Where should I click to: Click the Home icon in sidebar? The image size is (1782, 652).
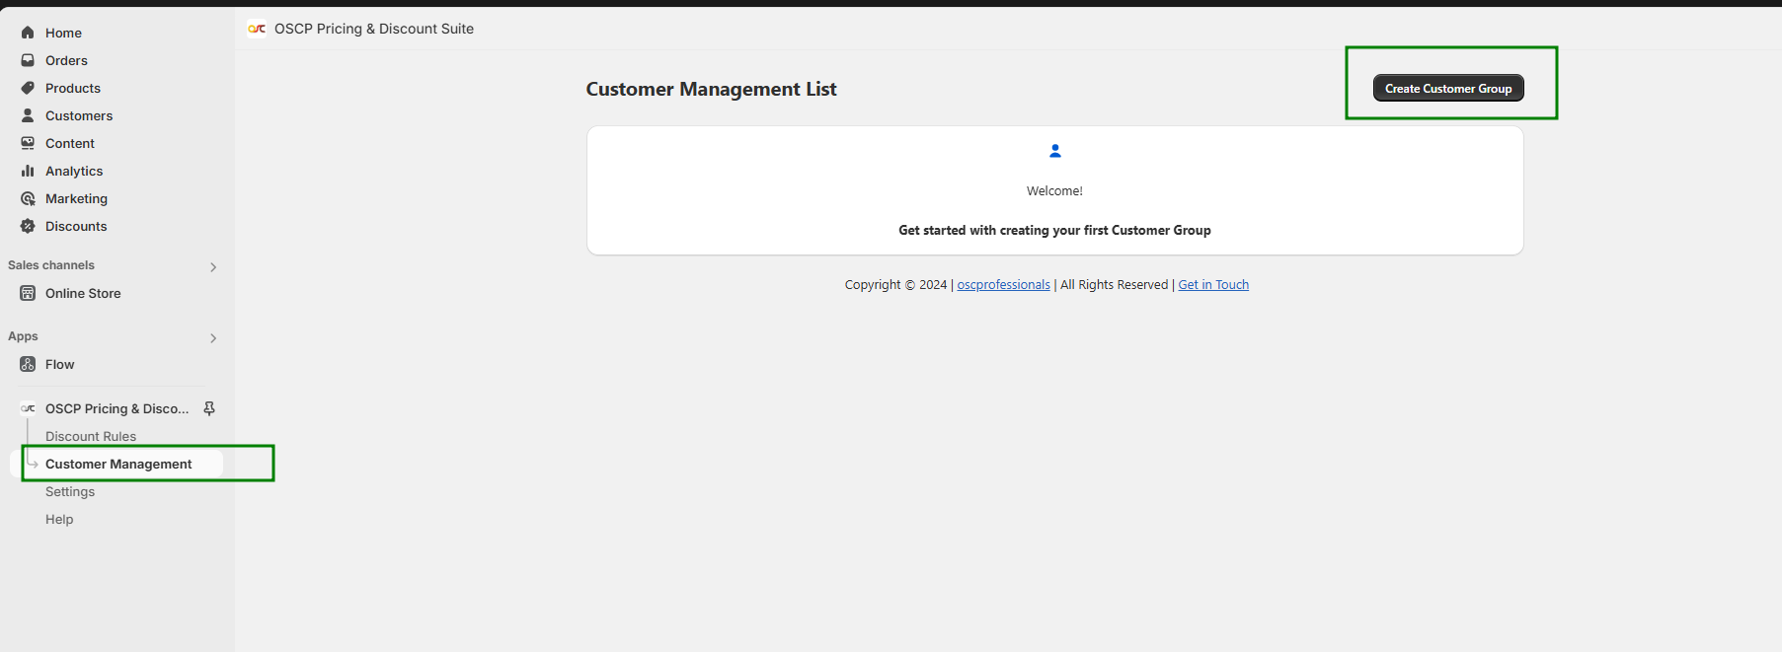28,33
